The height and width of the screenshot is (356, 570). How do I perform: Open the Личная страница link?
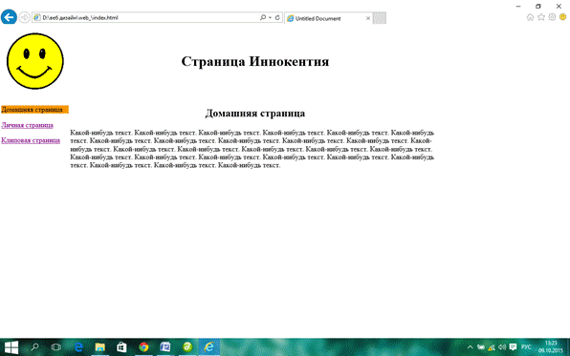(28, 125)
